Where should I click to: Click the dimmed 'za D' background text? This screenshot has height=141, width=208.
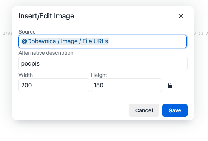click(203, 34)
